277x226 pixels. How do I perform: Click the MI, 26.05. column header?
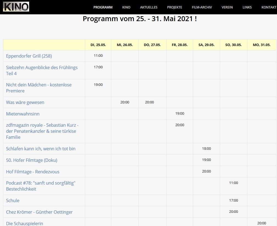[x=125, y=45]
